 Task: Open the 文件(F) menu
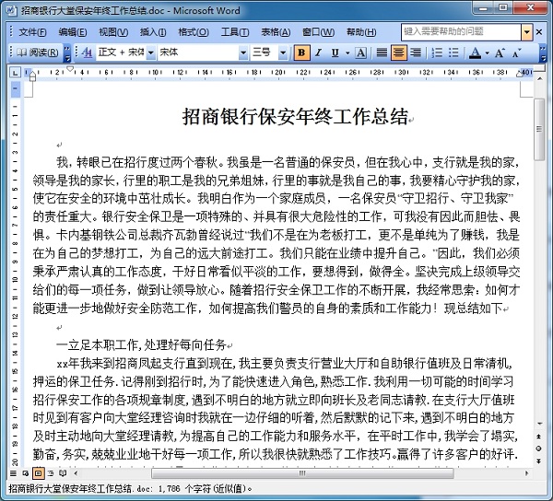pos(32,32)
